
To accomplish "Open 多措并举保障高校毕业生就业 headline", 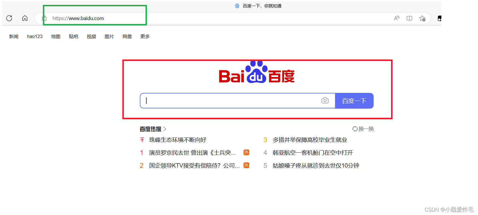I will coord(310,140).
